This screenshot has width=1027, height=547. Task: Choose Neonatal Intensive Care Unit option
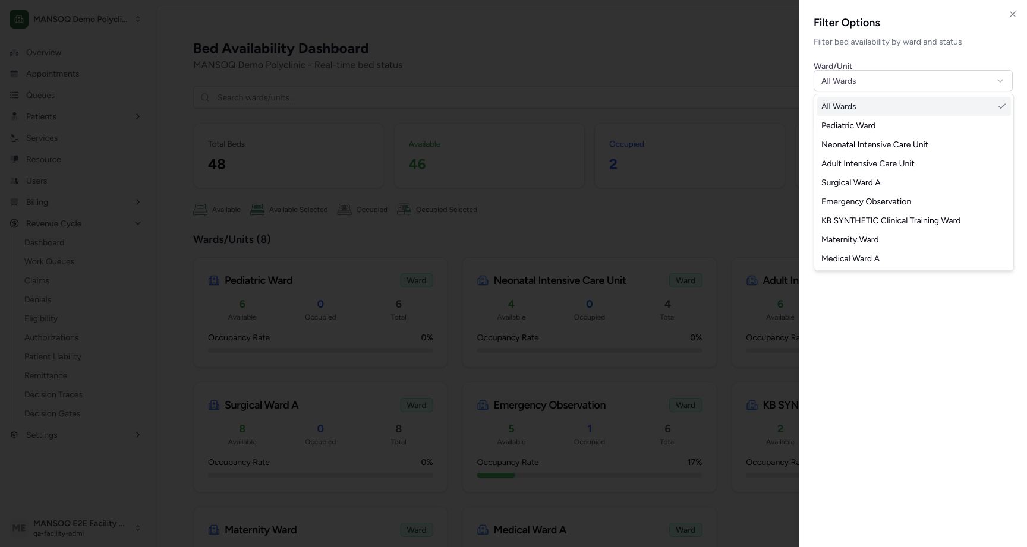click(913, 144)
